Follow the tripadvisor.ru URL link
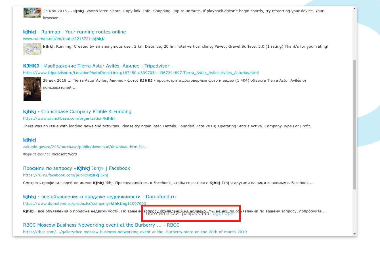The height and width of the screenshot is (253, 380). [x=141, y=73]
